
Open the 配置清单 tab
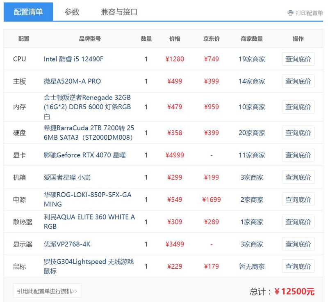28,12
